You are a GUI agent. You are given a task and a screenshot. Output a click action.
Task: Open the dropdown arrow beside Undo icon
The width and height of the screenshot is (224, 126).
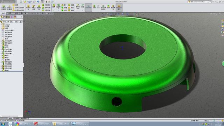(40, 1)
